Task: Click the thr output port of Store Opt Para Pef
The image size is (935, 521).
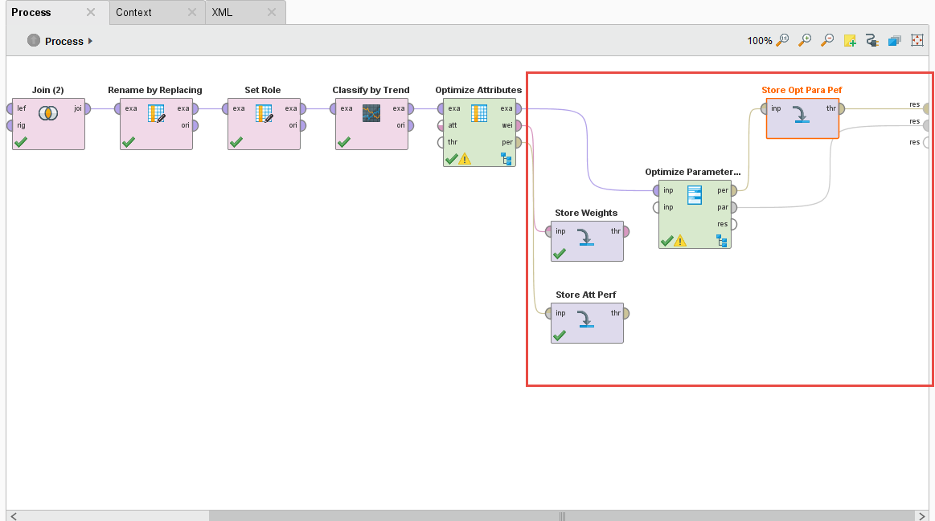Action: tap(841, 108)
